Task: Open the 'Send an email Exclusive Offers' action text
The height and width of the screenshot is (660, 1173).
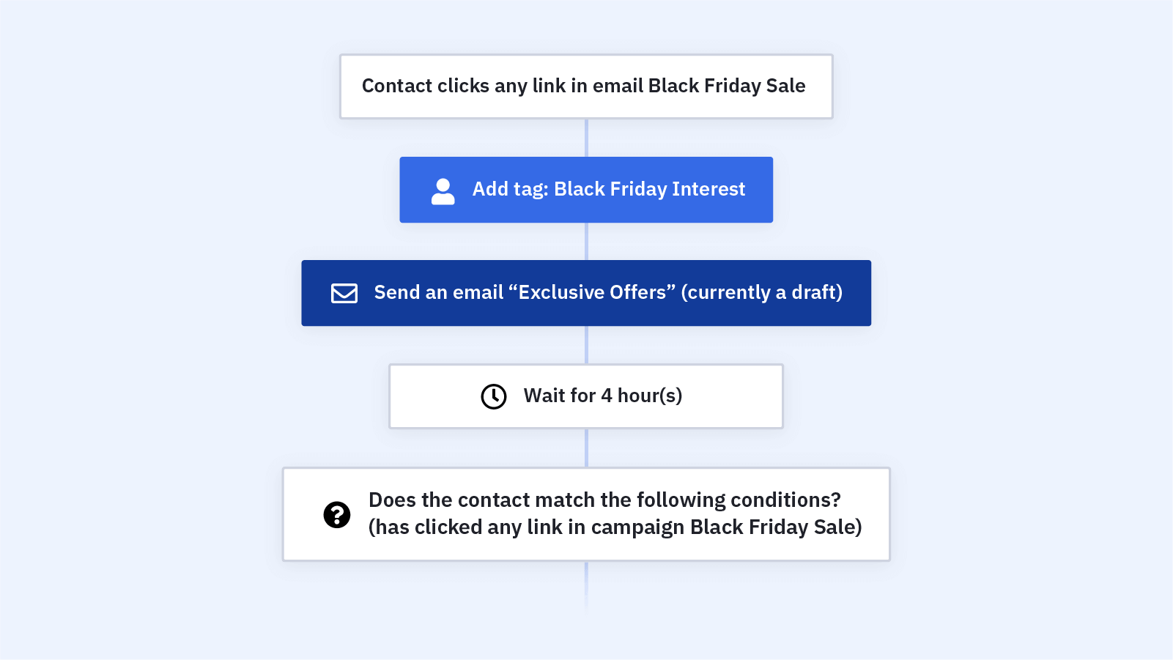Action: pyautogui.click(x=608, y=292)
